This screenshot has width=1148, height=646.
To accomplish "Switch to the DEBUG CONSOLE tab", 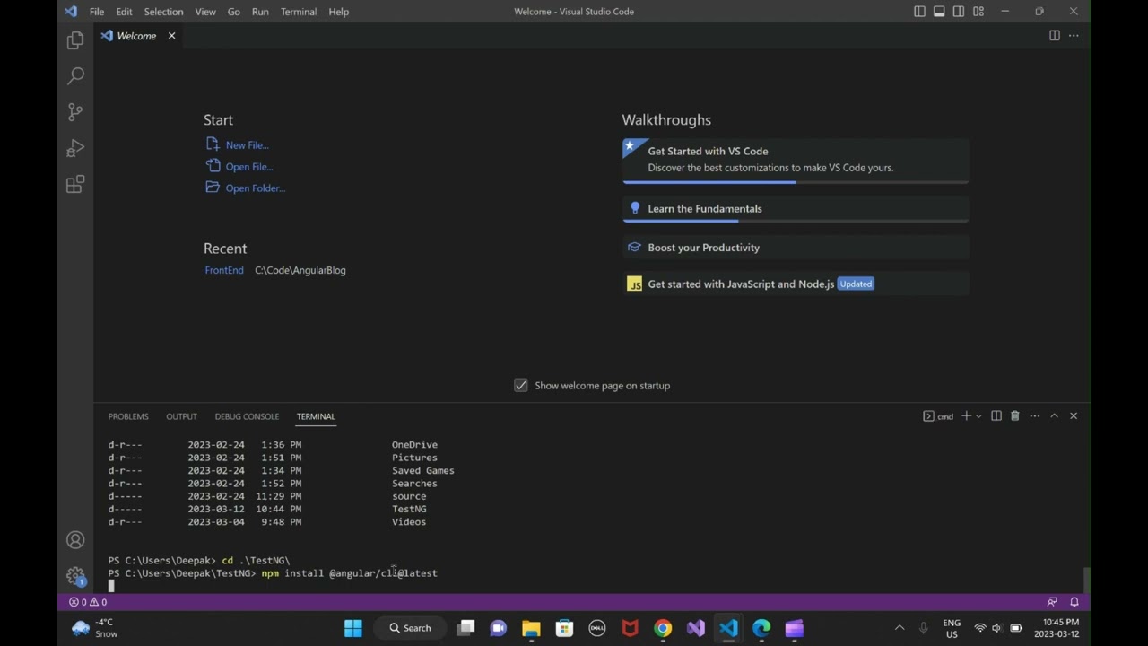I will 247,416.
